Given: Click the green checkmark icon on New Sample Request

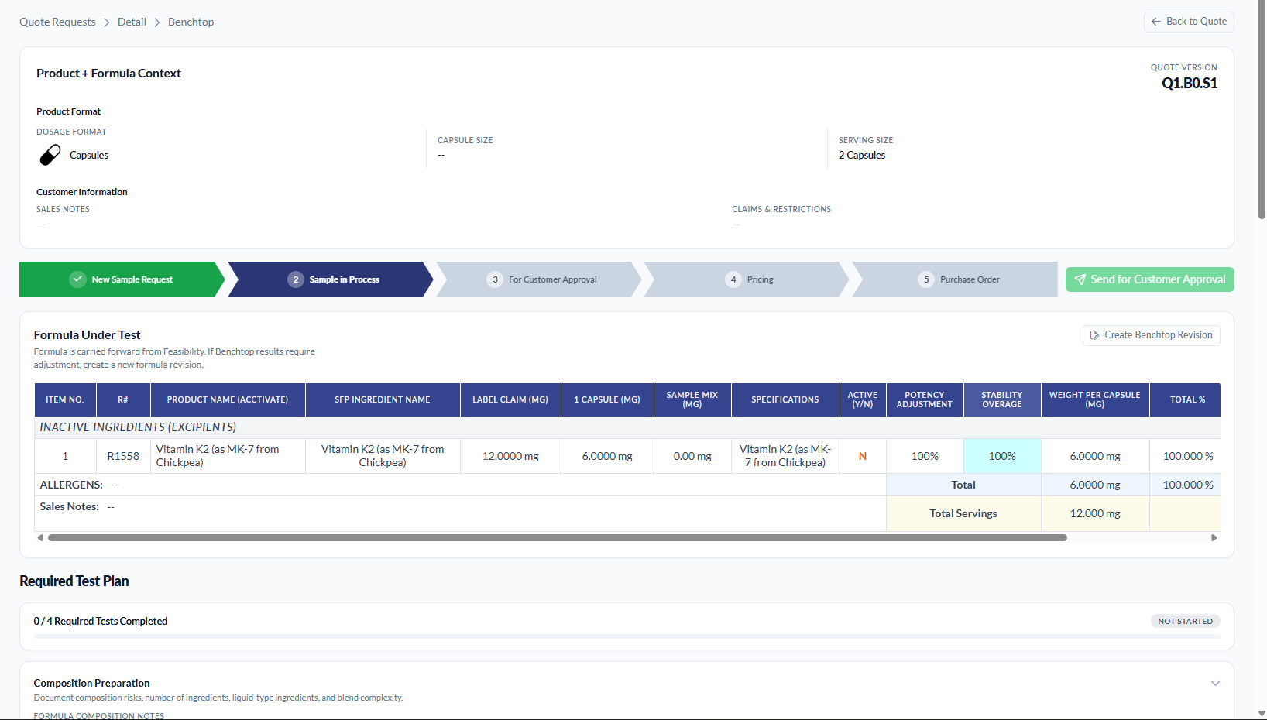Looking at the screenshot, I should [x=77, y=279].
